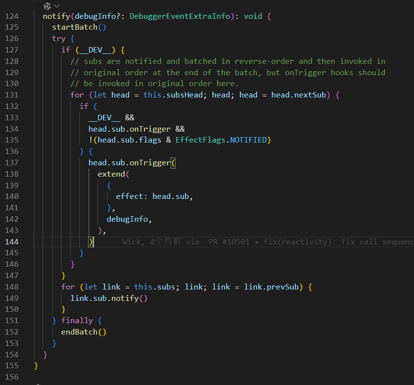Click the first comment line about subs notified

[x=228, y=61]
